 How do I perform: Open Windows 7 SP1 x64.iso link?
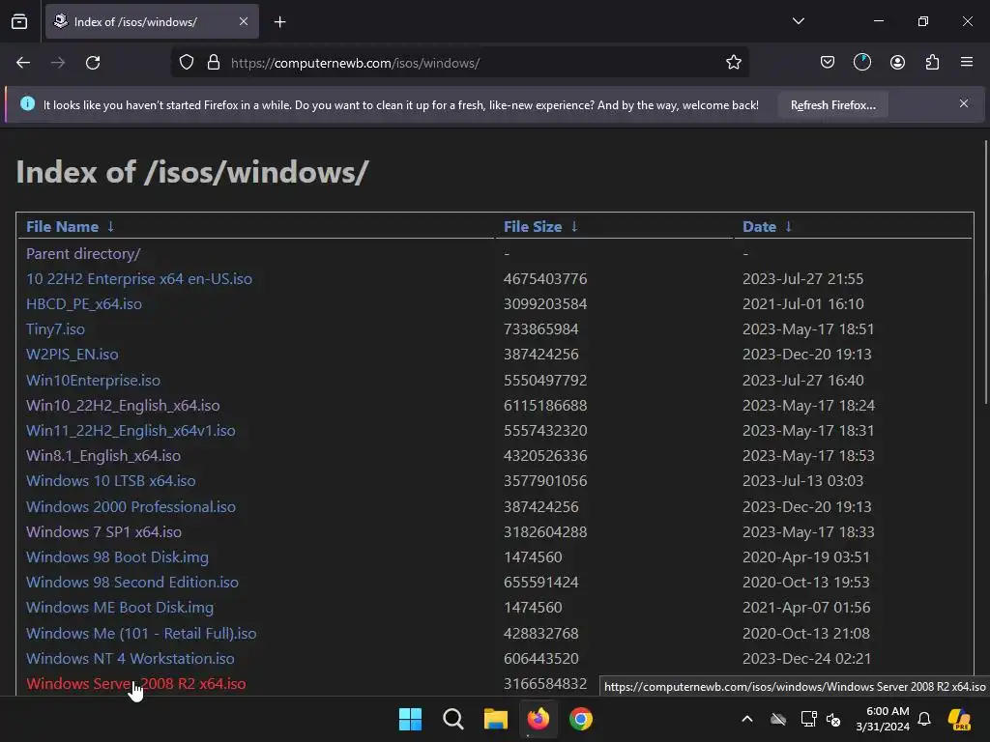click(103, 532)
